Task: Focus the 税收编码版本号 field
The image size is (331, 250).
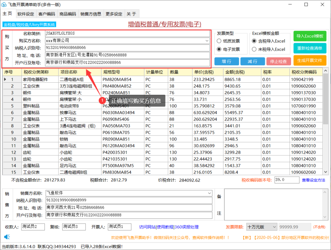Action: tap(287, 180)
